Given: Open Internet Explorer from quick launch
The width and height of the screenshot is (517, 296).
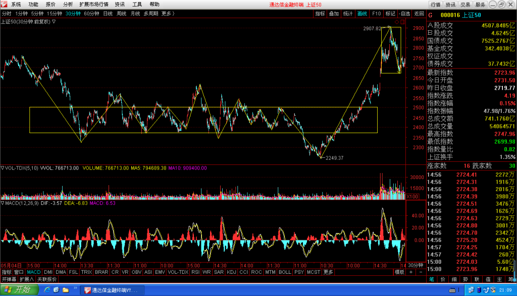Looking at the screenshot, I should (47, 290).
